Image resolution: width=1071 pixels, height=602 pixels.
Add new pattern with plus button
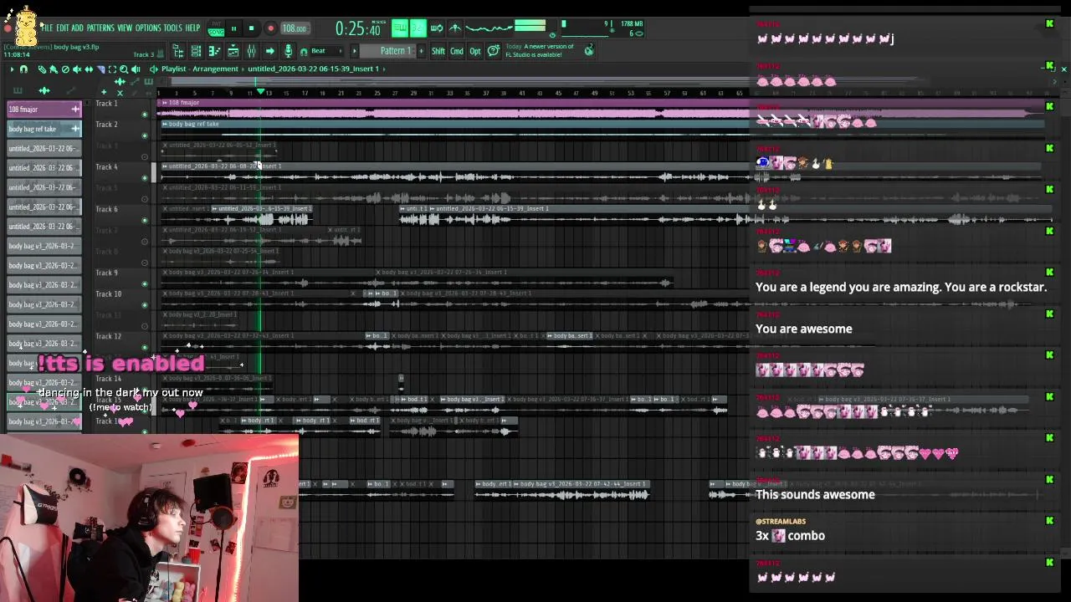point(419,52)
